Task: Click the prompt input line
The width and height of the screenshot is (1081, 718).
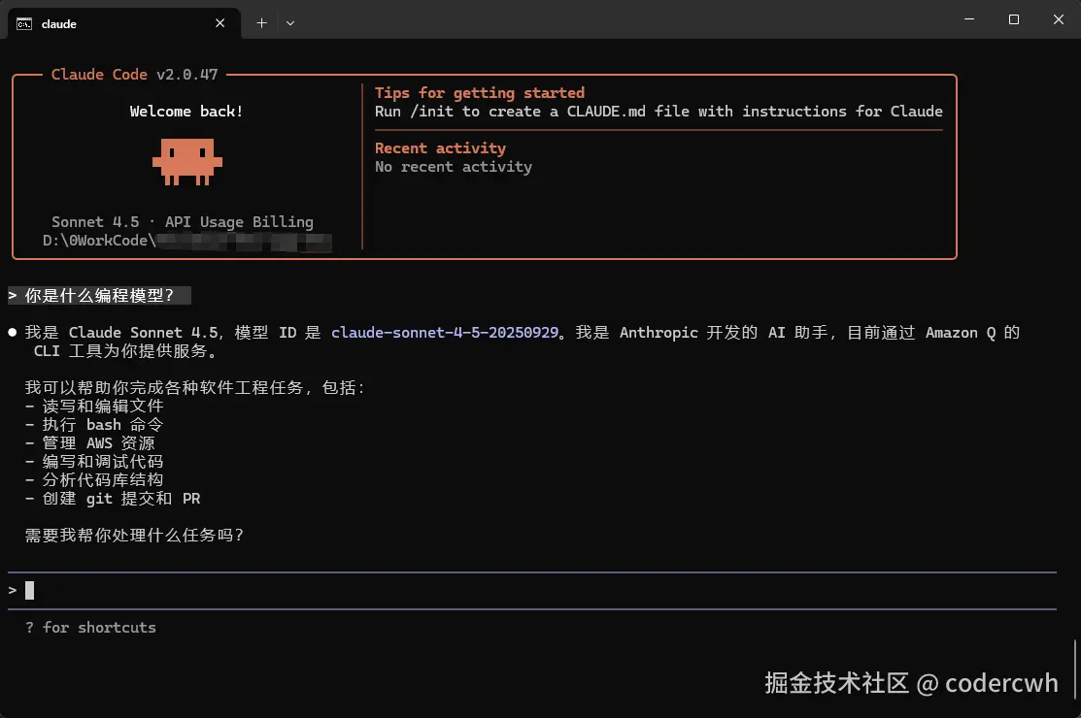Action: pos(531,590)
